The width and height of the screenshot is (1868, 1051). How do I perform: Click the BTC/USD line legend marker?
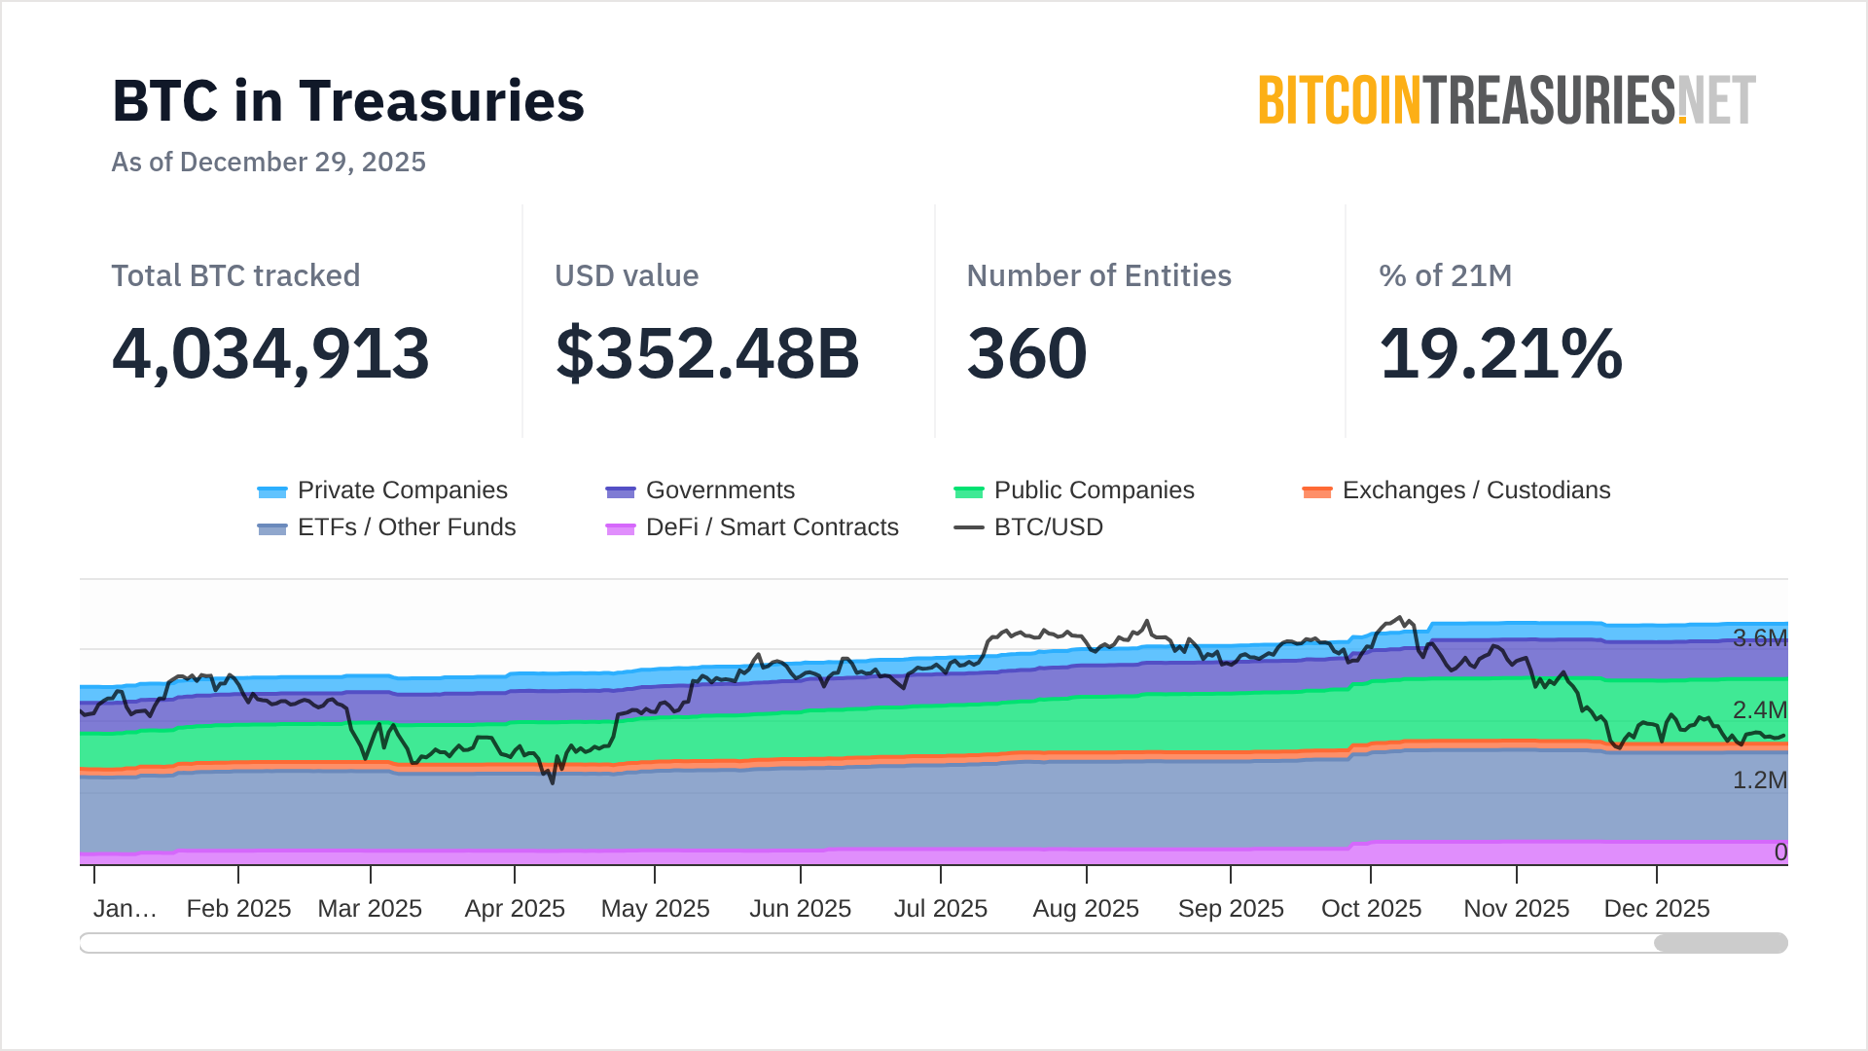click(968, 527)
